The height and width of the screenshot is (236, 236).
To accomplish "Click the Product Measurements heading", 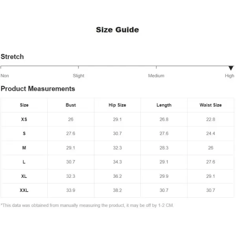I will tap(38, 88).
